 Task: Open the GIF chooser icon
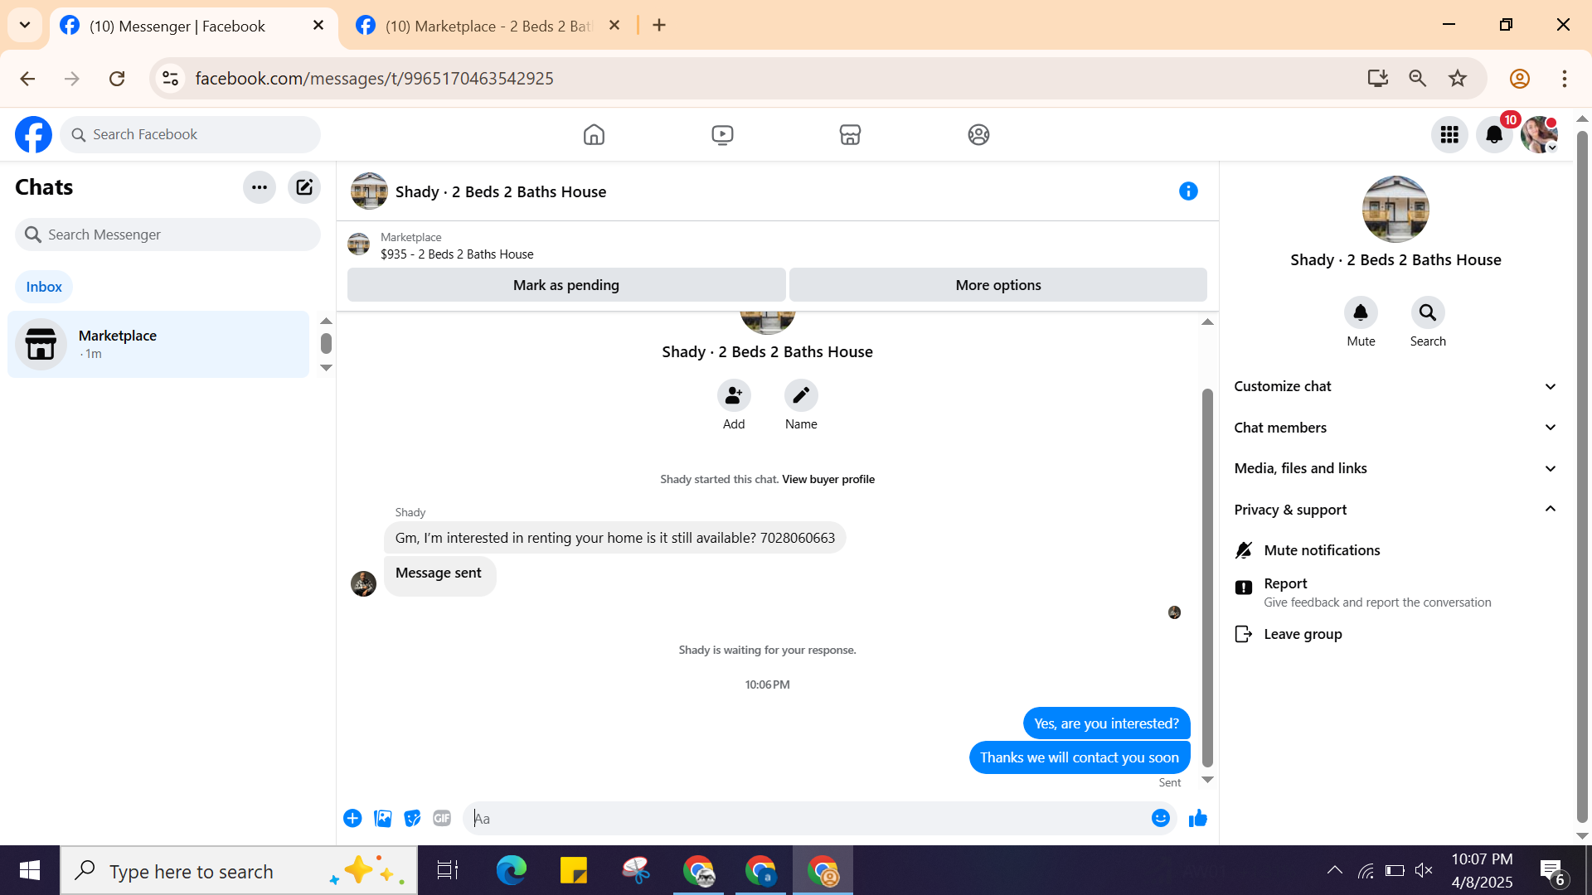click(x=442, y=819)
